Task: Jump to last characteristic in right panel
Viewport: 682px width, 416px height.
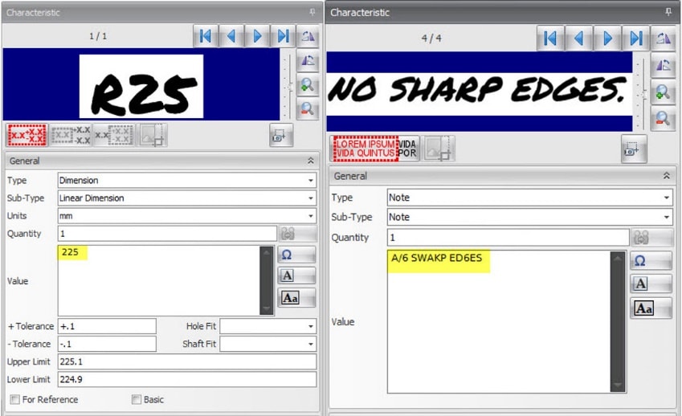Action: 635,38
